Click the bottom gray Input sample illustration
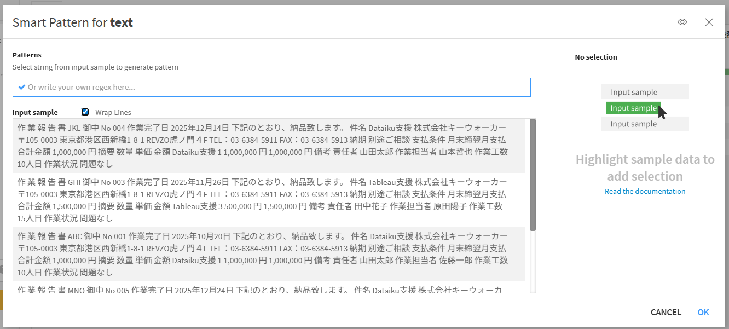The width and height of the screenshot is (729, 329). click(x=645, y=124)
